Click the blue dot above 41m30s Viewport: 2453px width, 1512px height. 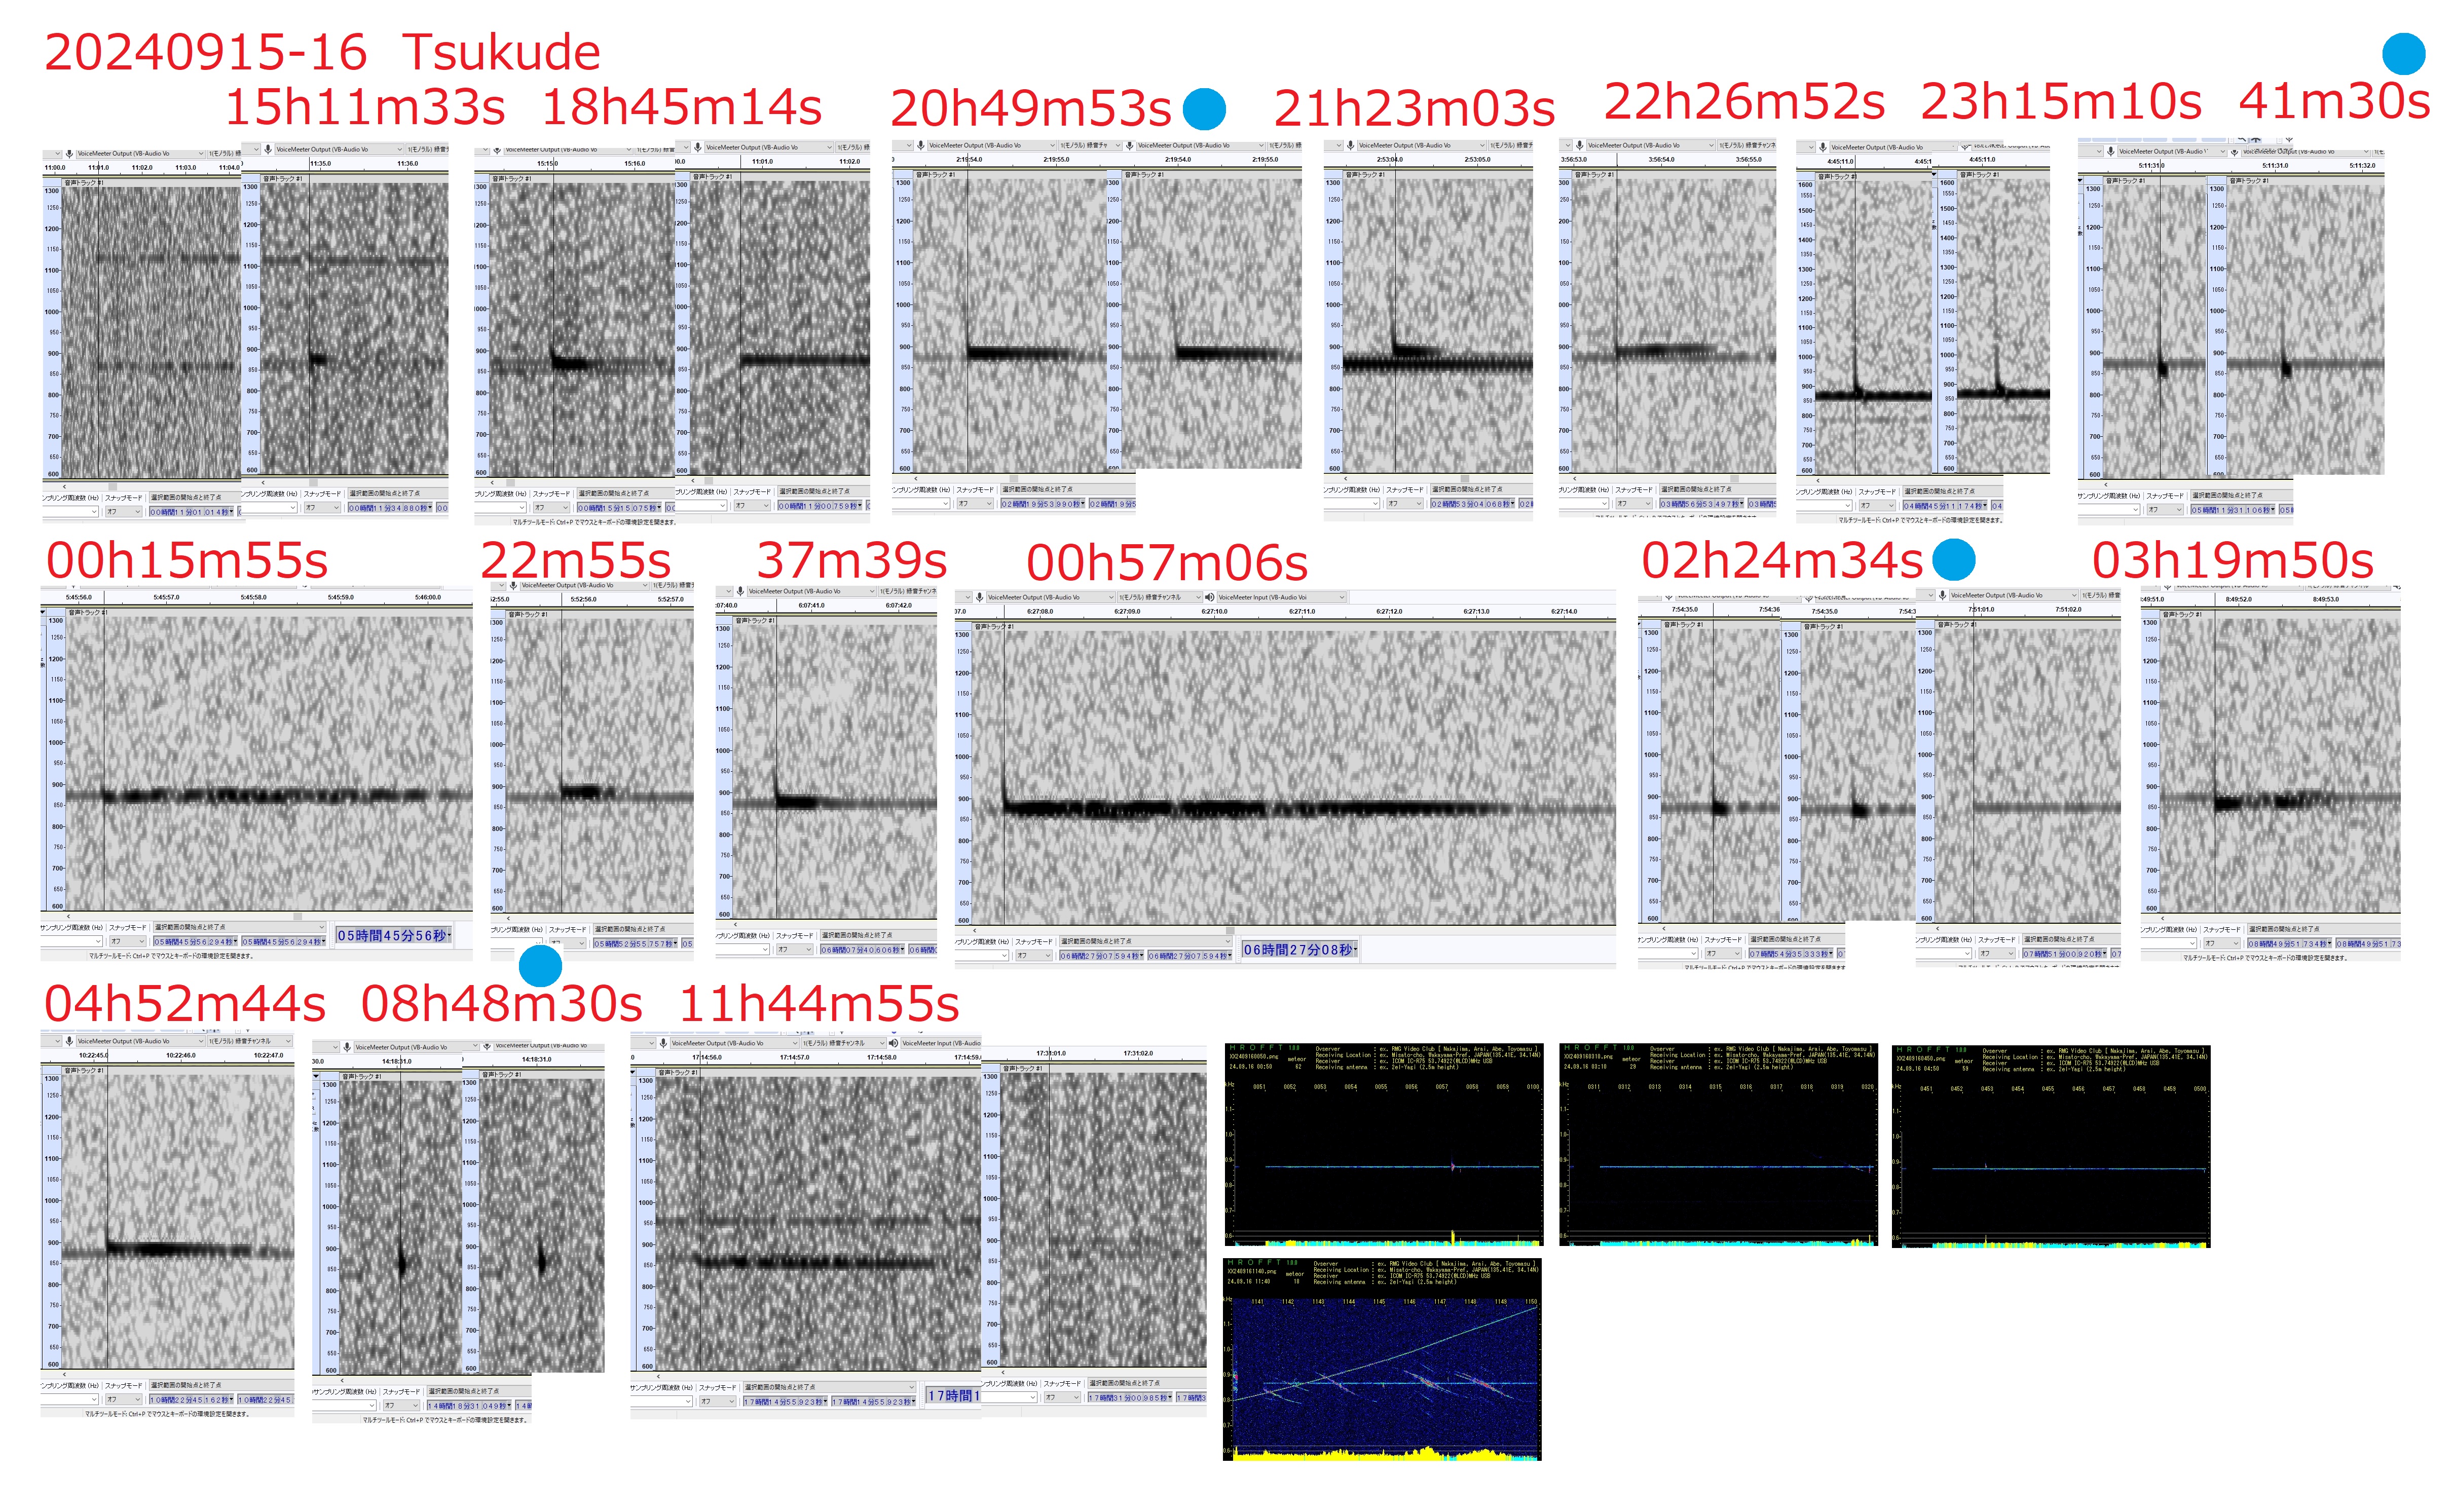(x=2403, y=54)
